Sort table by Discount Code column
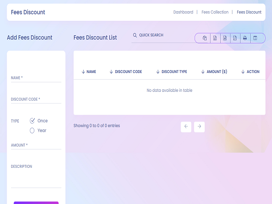The width and height of the screenshot is (272, 204). pyautogui.click(x=126, y=72)
